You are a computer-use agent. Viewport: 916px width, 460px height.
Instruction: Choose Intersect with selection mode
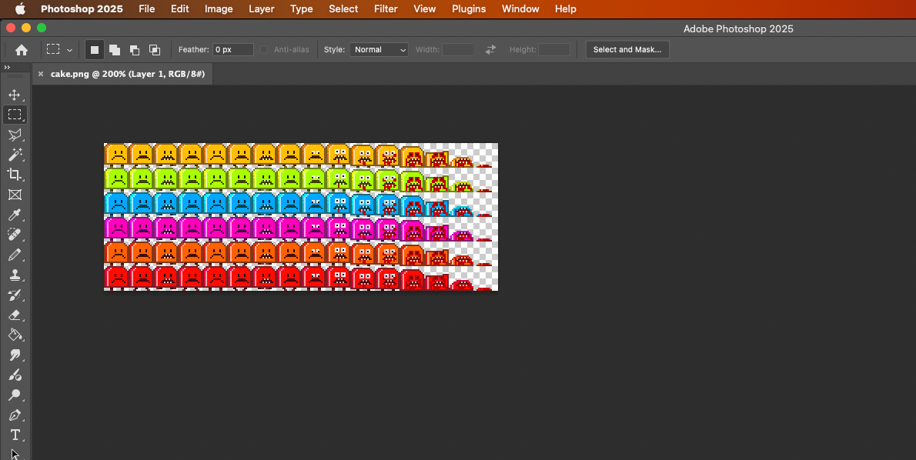(x=155, y=50)
